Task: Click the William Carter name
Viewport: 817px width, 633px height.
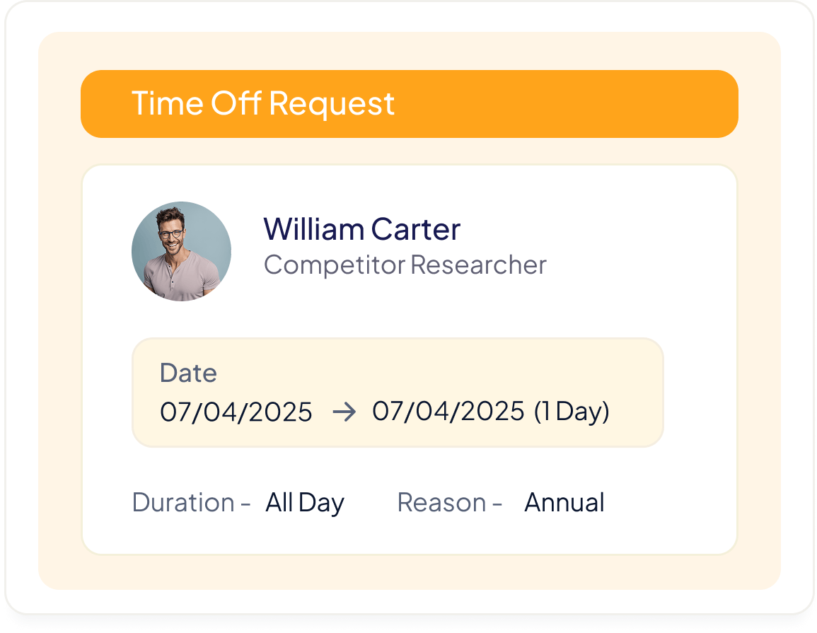Action: [361, 228]
